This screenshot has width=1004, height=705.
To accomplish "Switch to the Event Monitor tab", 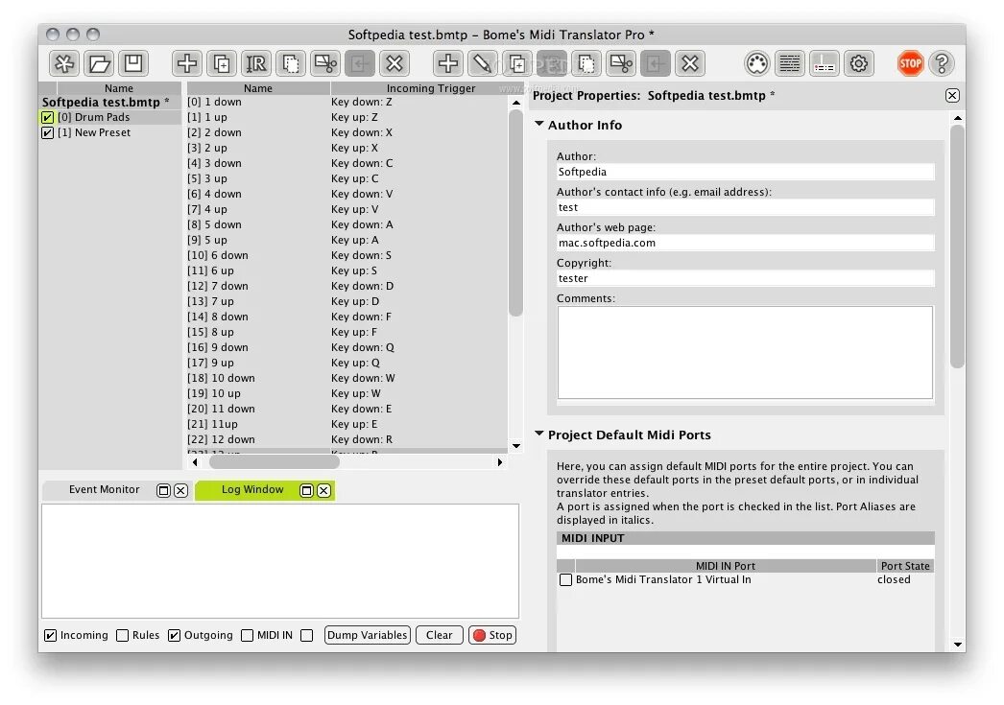I will click(104, 490).
